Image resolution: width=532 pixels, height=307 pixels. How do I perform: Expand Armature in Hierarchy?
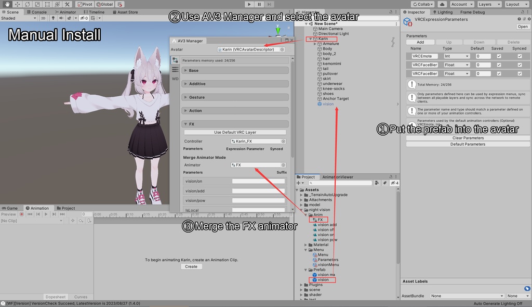click(x=315, y=44)
